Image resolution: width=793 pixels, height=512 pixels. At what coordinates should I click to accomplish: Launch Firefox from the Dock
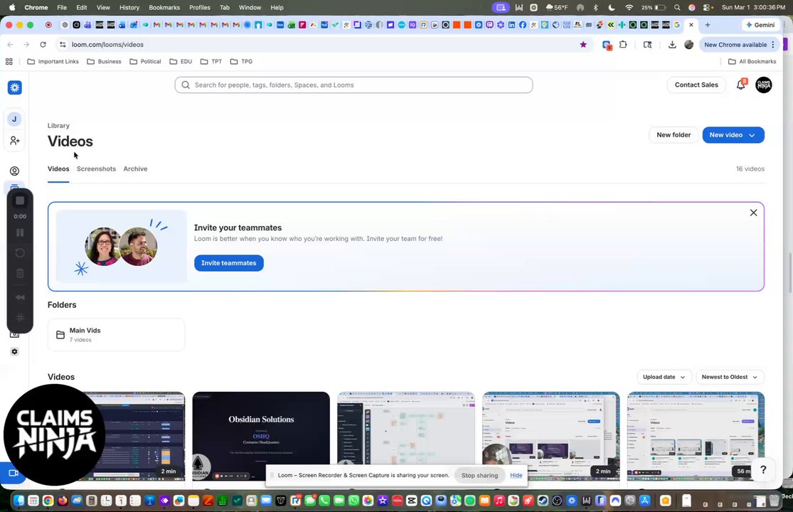tap(62, 501)
